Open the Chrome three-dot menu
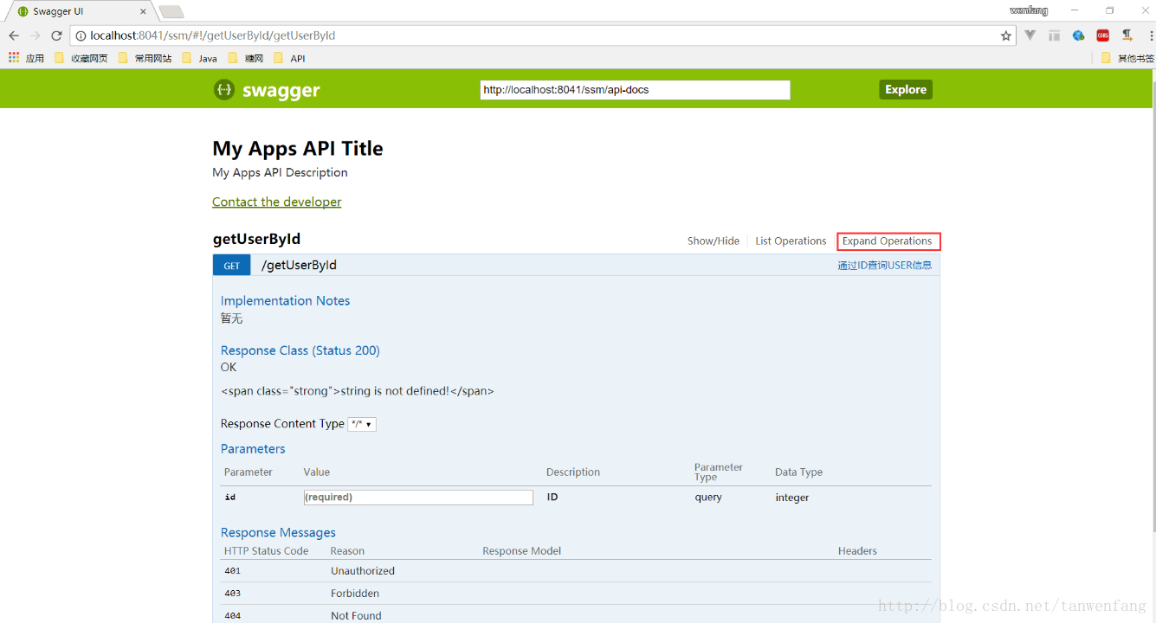This screenshot has height=623, width=1156. pos(1150,35)
